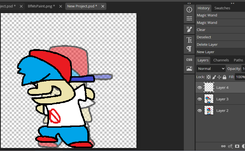Viewport: 245px width, 151px height.
Task: Click the link layers icon
Action: pos(223,146)
